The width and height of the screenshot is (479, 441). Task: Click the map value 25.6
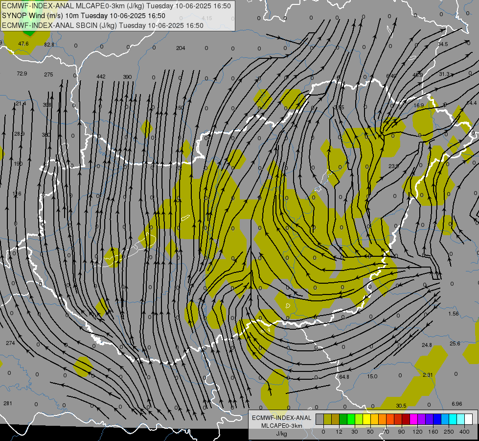[455, 343]
